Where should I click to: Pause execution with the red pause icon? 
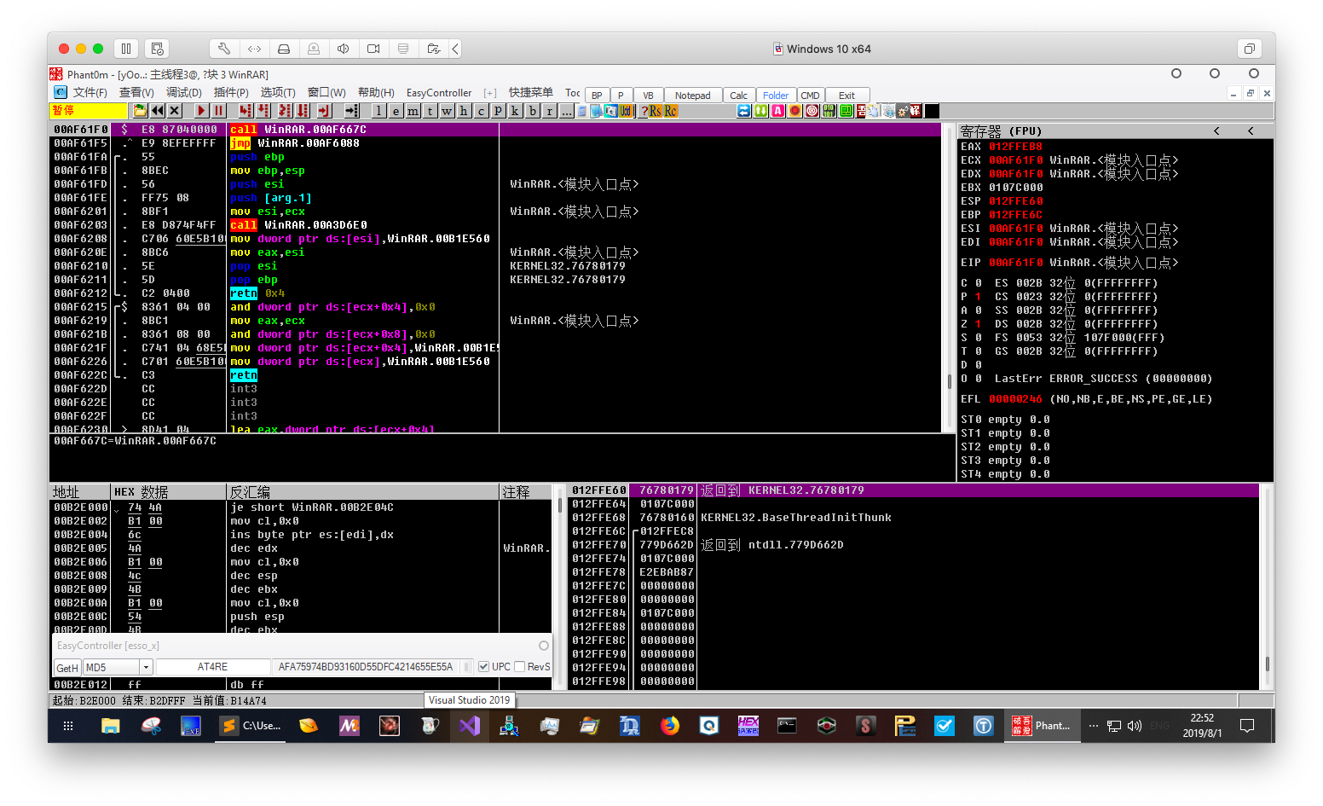click(218, 111)
